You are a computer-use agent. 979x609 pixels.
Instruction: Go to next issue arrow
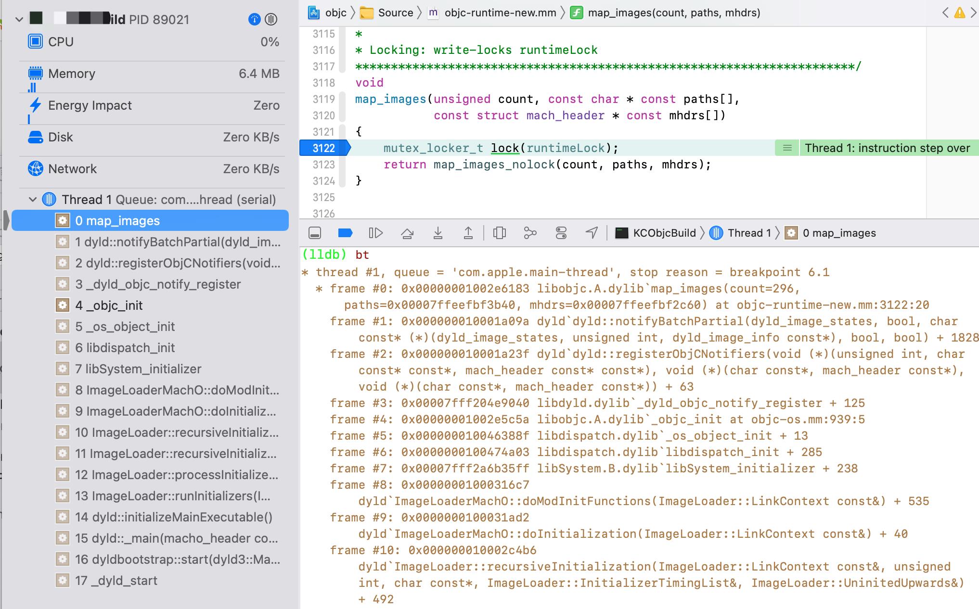pyautogui.click(x=974, y=13)
